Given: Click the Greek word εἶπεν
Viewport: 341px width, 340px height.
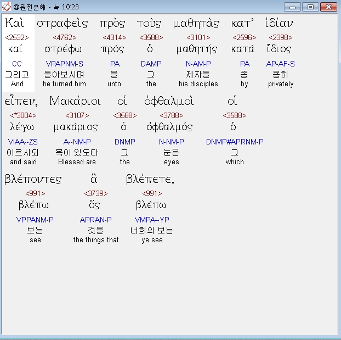Looking at the screenshot, I should (x=21, y=101).
